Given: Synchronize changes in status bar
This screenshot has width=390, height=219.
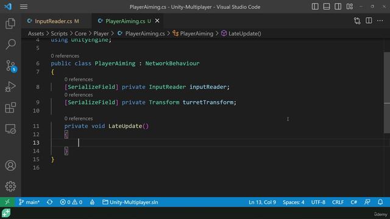Looking at the screenshot, I should click(x=50, y=202).
